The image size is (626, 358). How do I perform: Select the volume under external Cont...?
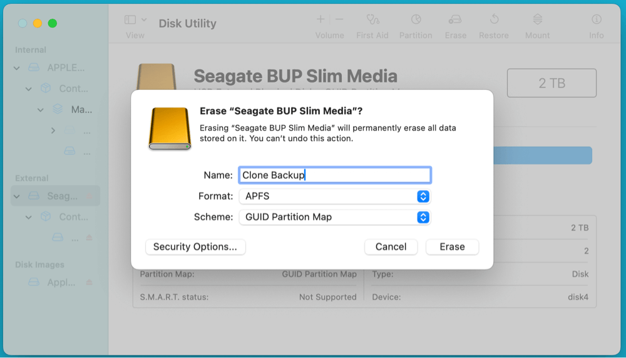coord(58,237)
